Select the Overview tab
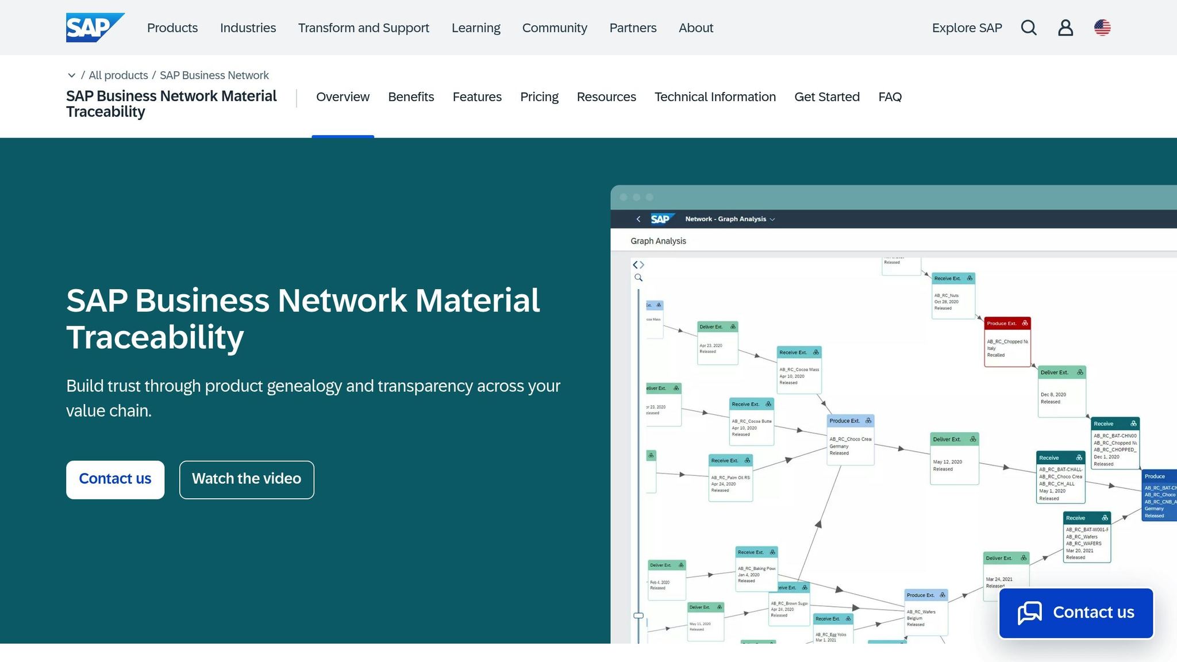Viewport: 1177px width, 662px height. [x=343, y=97]
